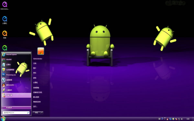
Task: Open 设备和打印机 devices and printers
Action: pyautogui.click(x=38, y=92)
